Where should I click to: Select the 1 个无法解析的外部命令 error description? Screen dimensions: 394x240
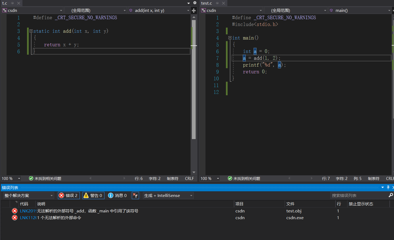tap(59, 218)
